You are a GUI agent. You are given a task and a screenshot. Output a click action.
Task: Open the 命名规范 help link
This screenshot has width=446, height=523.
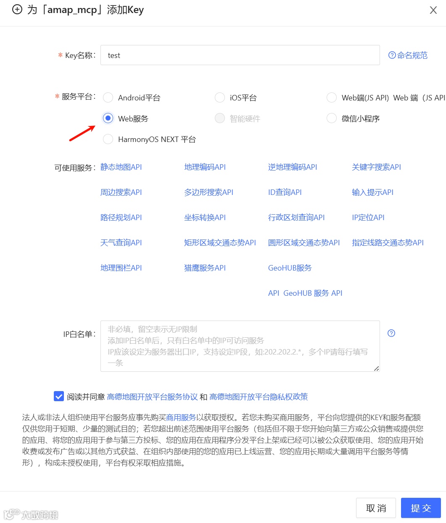click(x=408, y=55)
